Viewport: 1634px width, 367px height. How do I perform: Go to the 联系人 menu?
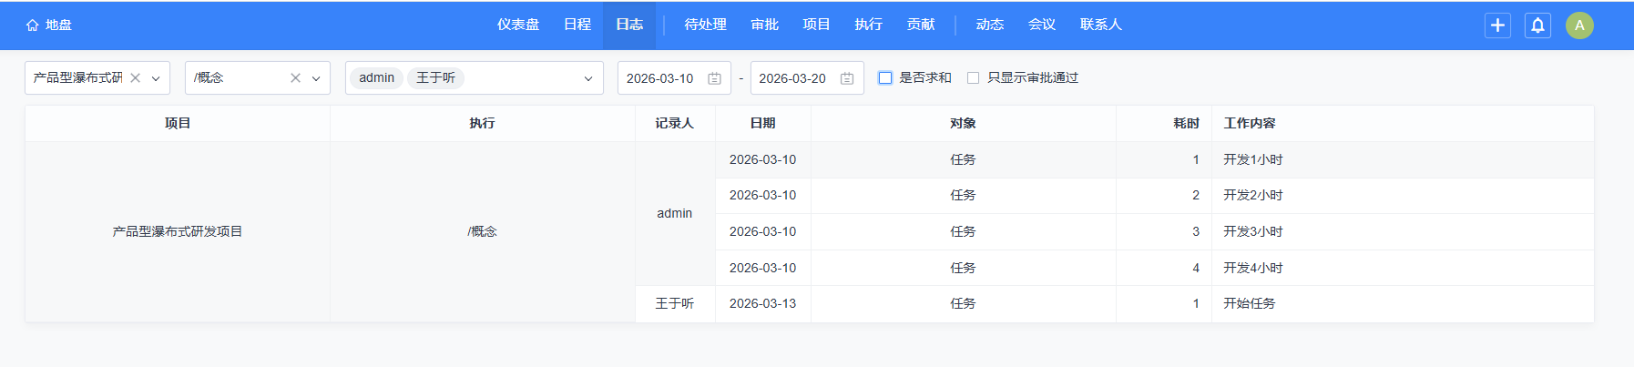pos(1100,25)
